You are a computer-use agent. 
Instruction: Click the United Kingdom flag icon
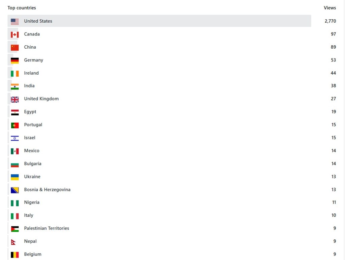tap(14, 99)
